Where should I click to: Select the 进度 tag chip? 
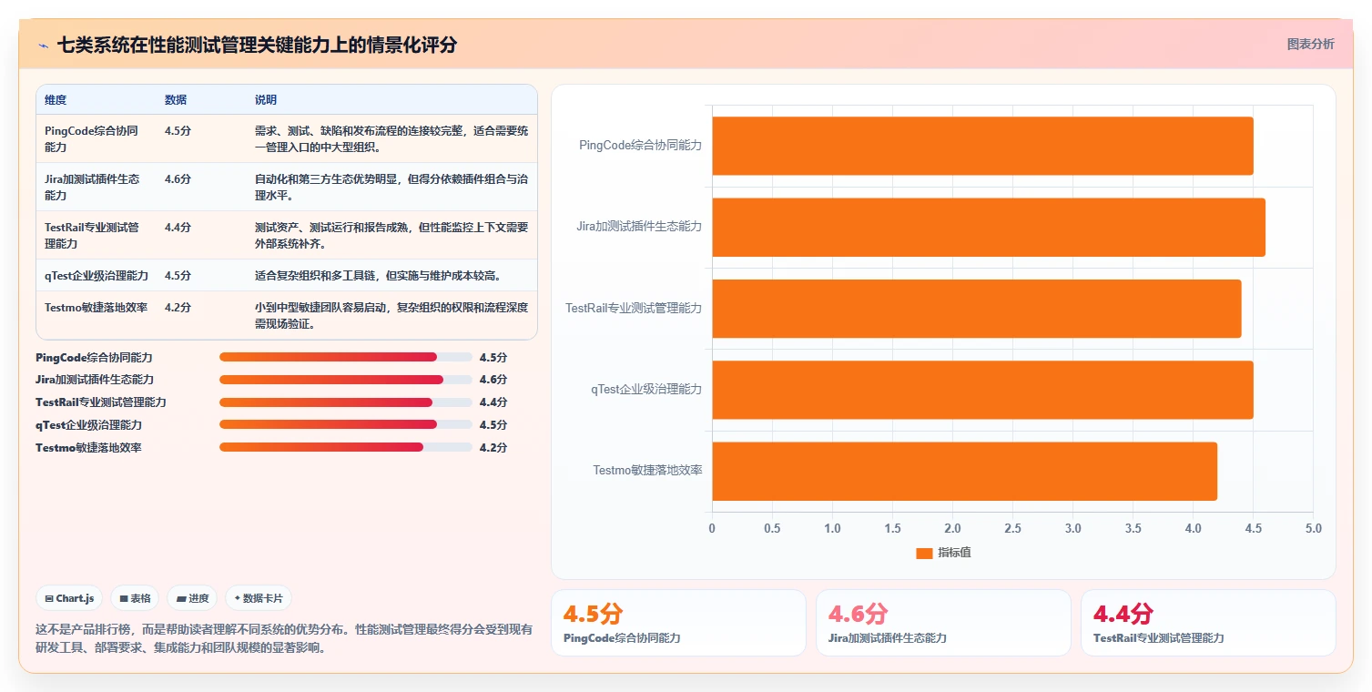192,598
